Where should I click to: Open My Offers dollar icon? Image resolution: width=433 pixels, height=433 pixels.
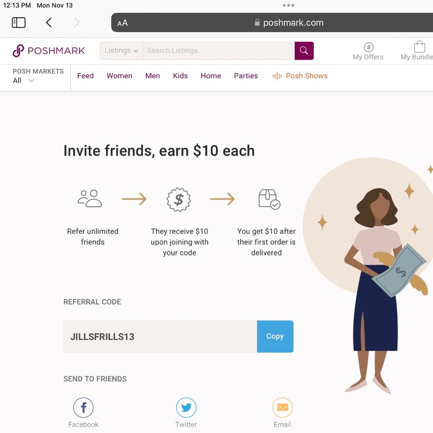(x=368, y=47)
